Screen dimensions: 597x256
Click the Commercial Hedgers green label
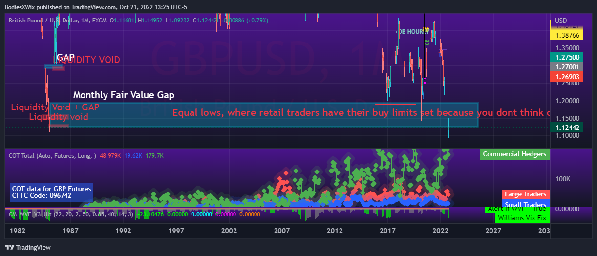click(514, 154)
